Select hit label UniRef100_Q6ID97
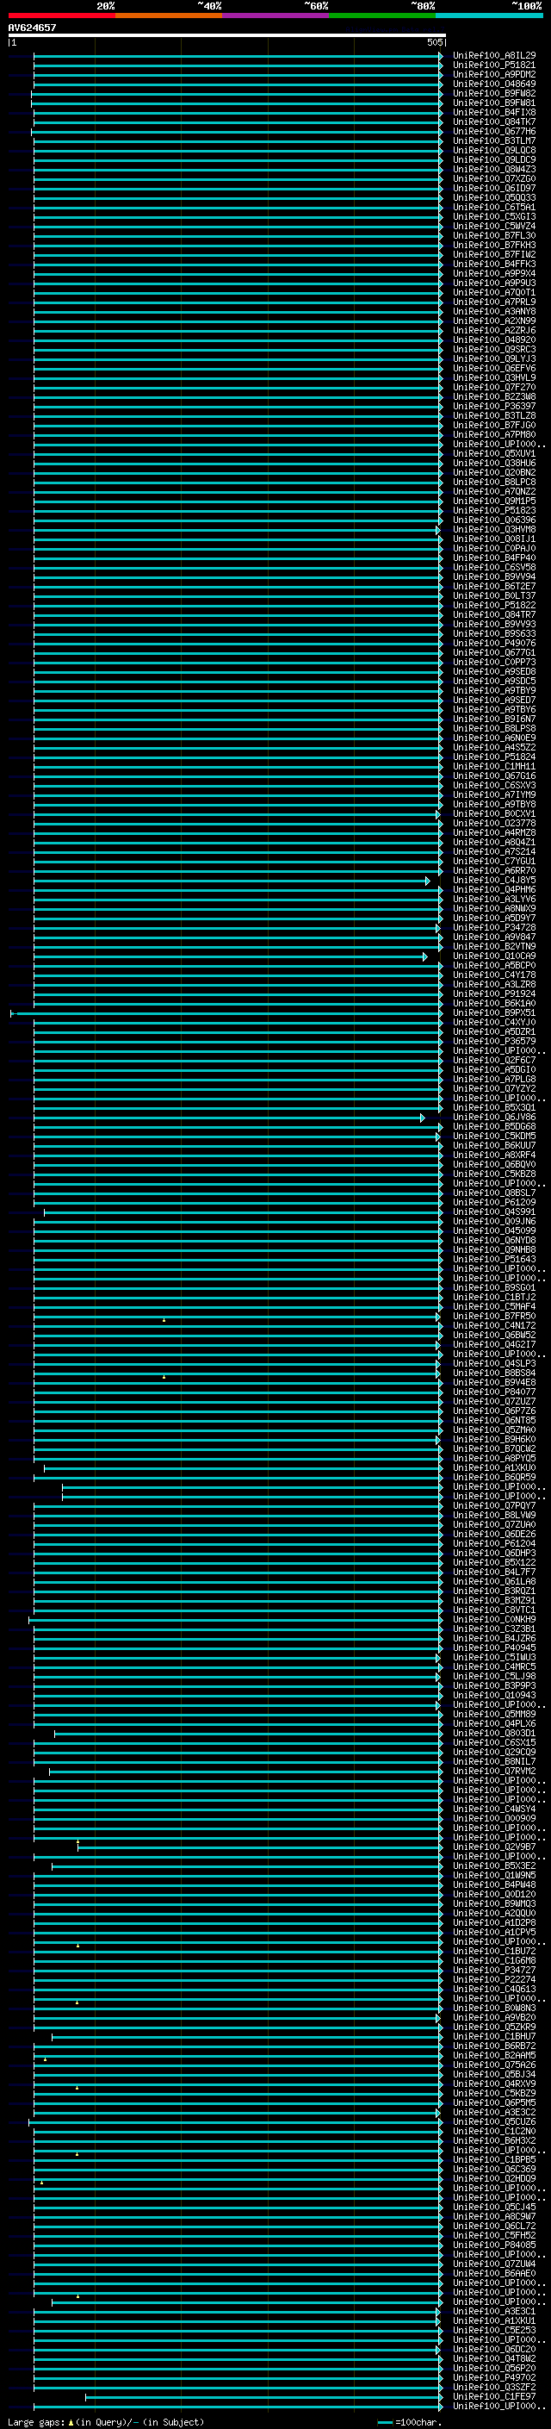Image resolution: width=551 pixels, height=2429 pixels. pyautogui.click(x=494, y=189)
